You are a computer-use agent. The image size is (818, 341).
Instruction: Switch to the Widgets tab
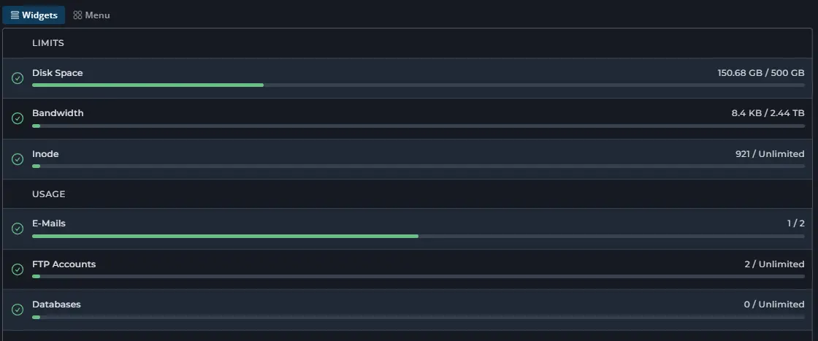click(x=34, y=15)
